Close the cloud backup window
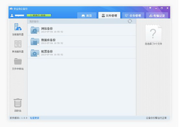The width and height of the screenshot is (179, 127). pyautogui.click(x=168, y=8)
